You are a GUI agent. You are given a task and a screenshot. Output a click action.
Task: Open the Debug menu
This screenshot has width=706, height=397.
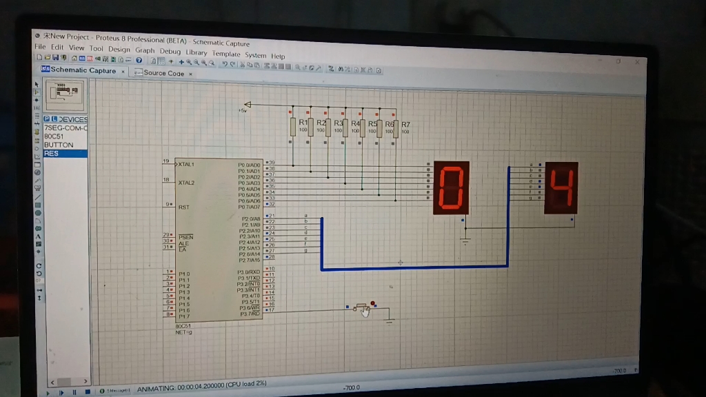pos(170,51)
